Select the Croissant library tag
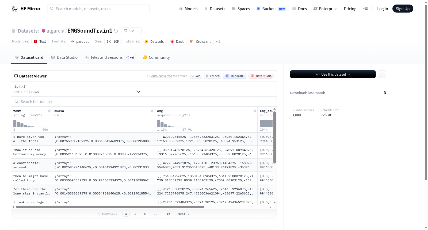Viewport: 428px width, 230px height. [x=200, y=41]
